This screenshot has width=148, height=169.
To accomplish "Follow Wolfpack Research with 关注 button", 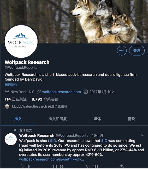I will click(x=137, y=50).
